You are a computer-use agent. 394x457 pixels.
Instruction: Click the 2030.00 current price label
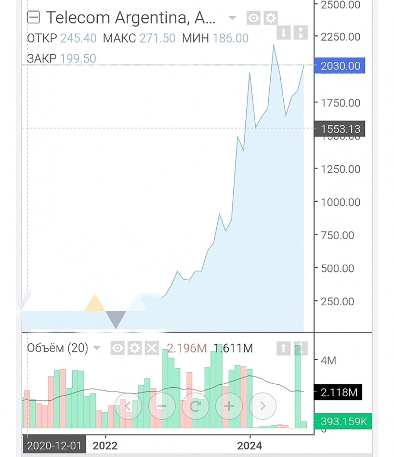tap(340, 66)
